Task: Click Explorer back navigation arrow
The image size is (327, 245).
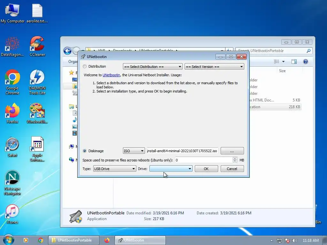Action: (x=68, y=51)
